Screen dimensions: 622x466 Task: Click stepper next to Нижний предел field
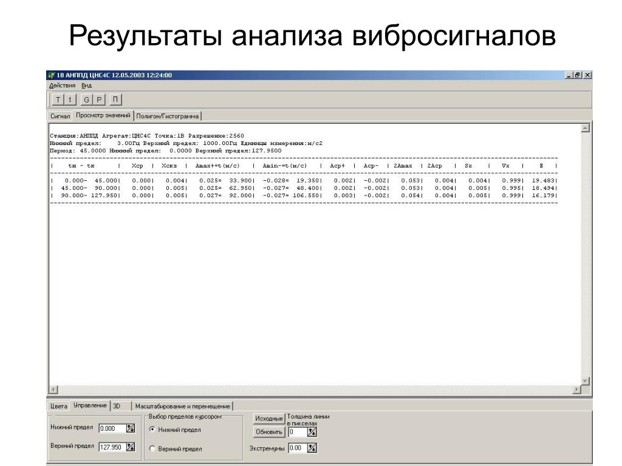click(x=131, y=428)
